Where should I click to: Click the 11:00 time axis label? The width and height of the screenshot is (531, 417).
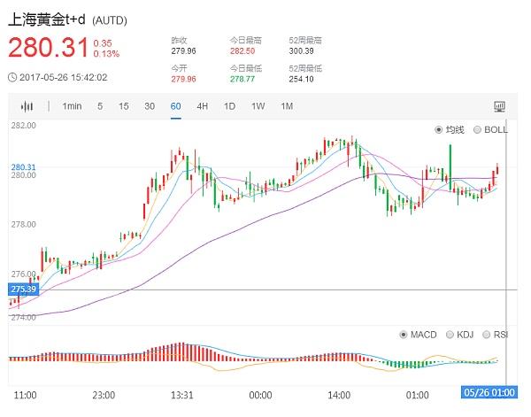point(25,396)
